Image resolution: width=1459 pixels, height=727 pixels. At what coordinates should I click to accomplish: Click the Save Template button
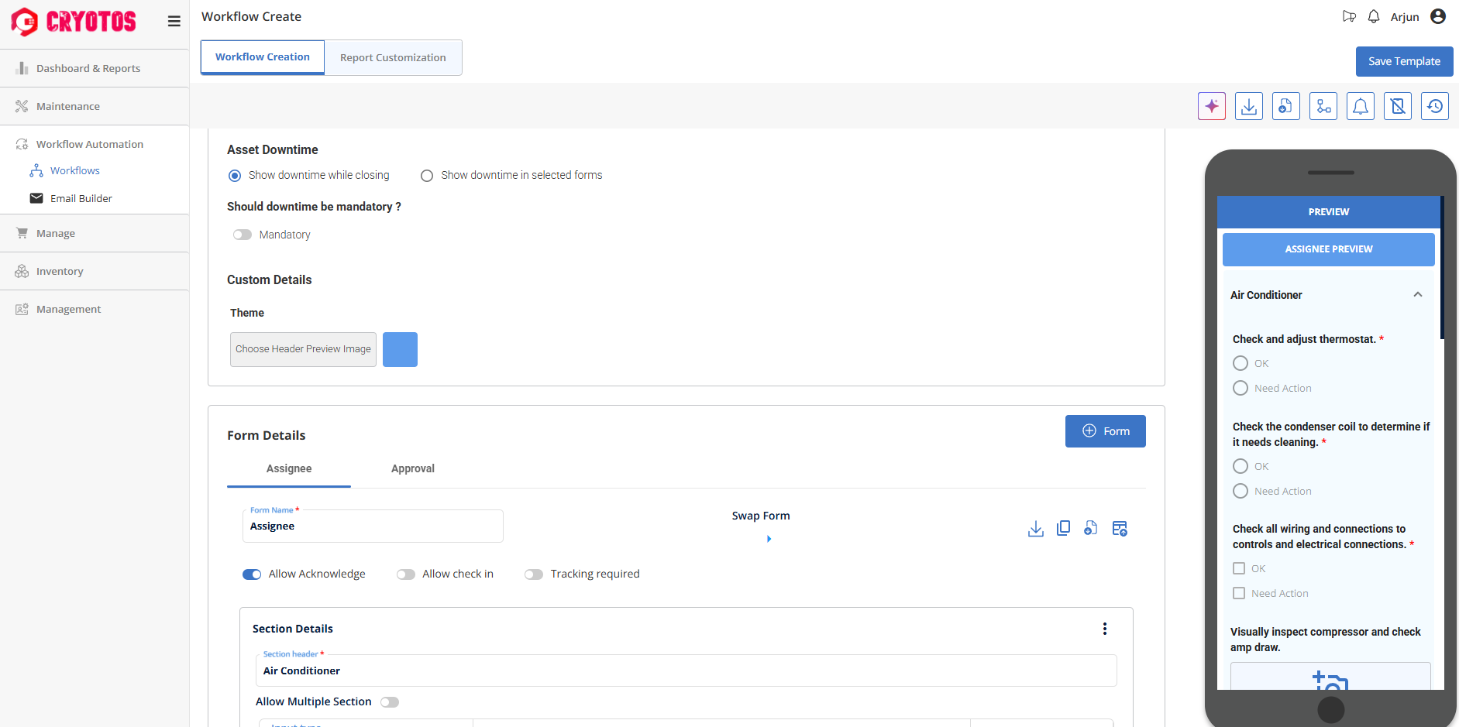tap(1403, 61)
